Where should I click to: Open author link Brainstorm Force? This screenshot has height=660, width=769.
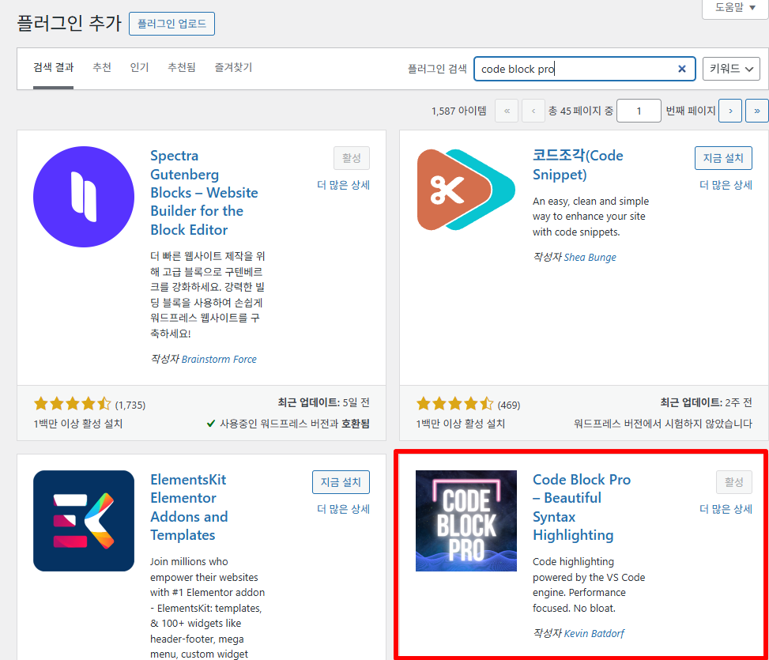click(x=219, y=359)
